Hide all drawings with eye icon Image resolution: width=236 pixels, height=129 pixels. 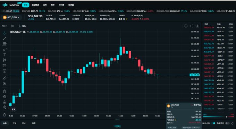[5, 107]
